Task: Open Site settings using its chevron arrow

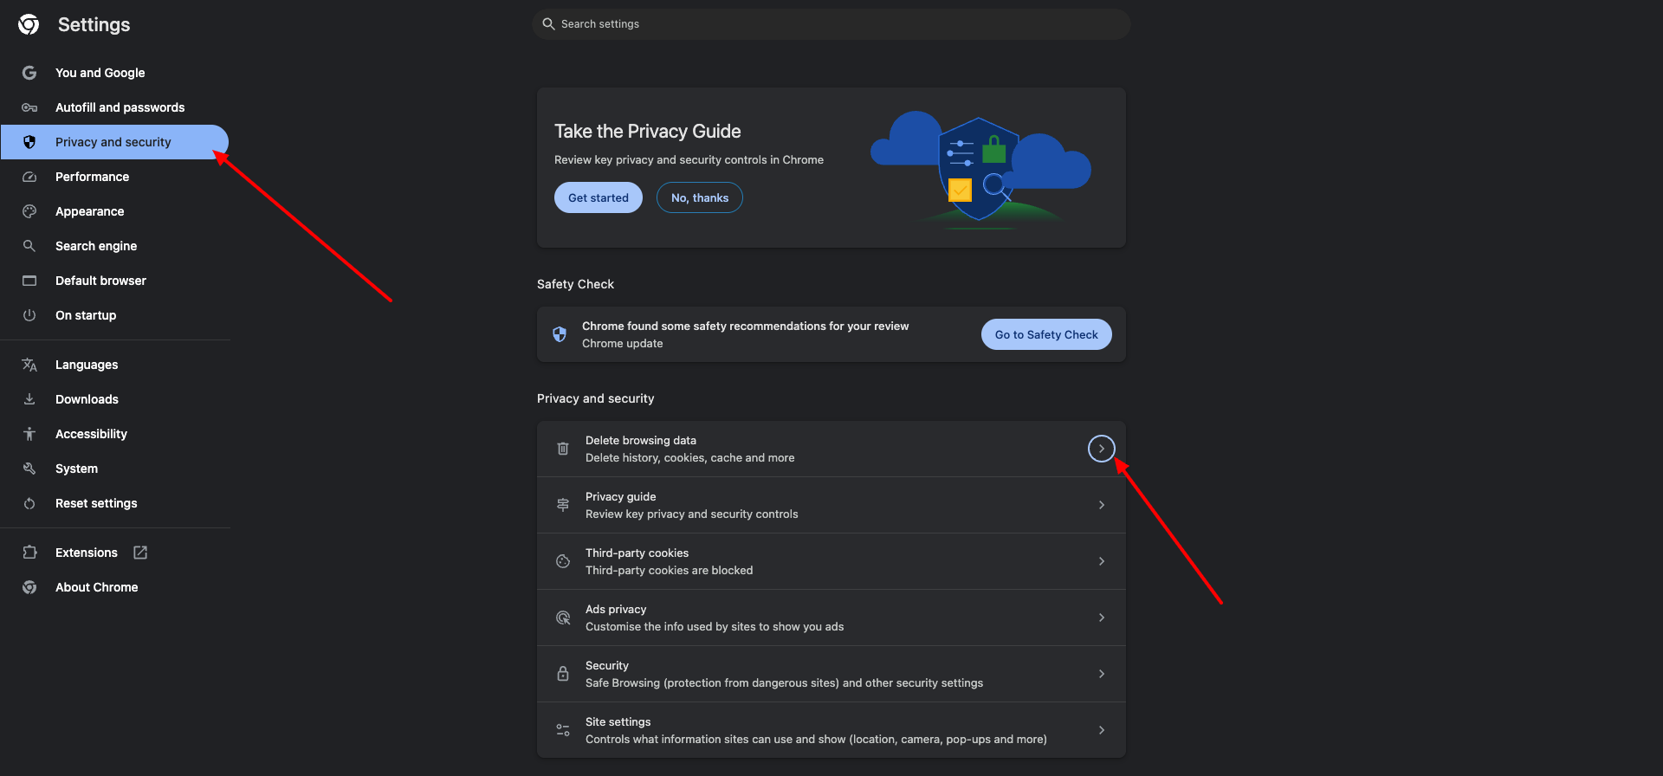Action: click(x=1102, y=730)
